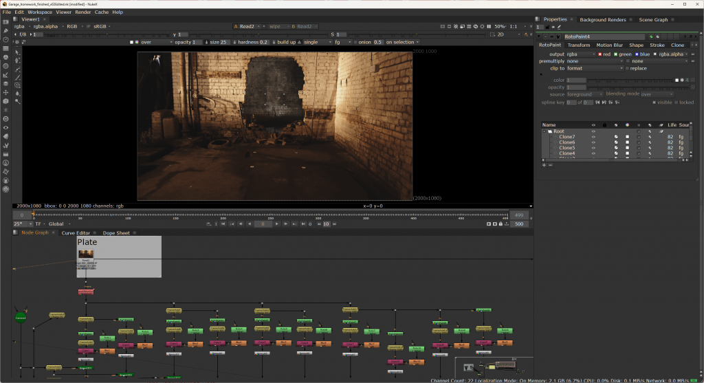This screenshot has height=383, width=704.
Task: Activate the Clone tool
Action: (x=17, y=85)
